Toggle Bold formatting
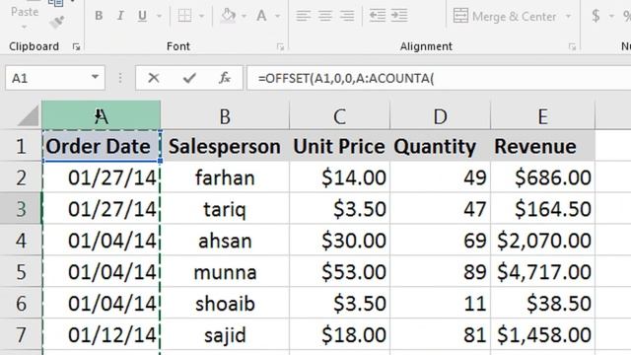Viewport: 631px width, 355px height. pos(99,16)
